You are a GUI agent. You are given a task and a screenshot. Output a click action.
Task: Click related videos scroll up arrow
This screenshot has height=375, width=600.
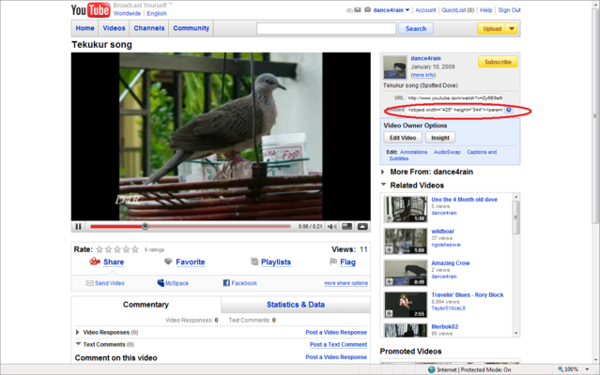click(x=516, y=197)
